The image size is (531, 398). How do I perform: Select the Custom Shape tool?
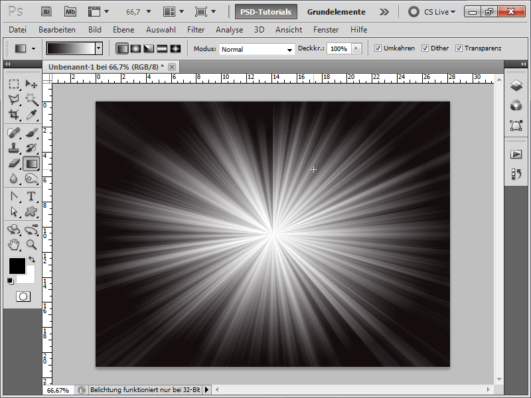tap(31, 212)
